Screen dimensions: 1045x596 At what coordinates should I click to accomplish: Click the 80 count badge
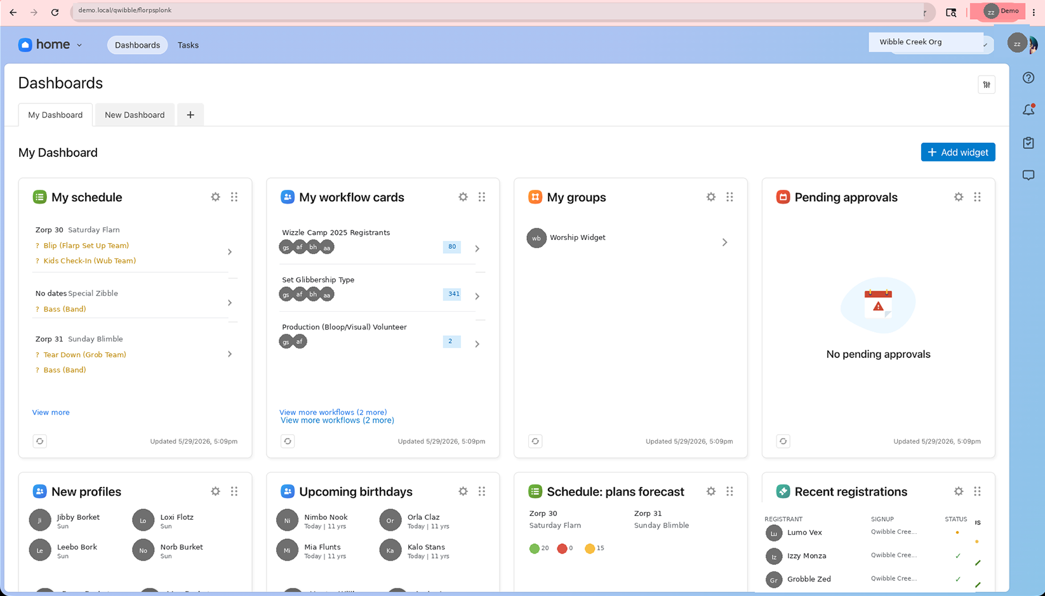pyautogui.click(x=452, y=247)
